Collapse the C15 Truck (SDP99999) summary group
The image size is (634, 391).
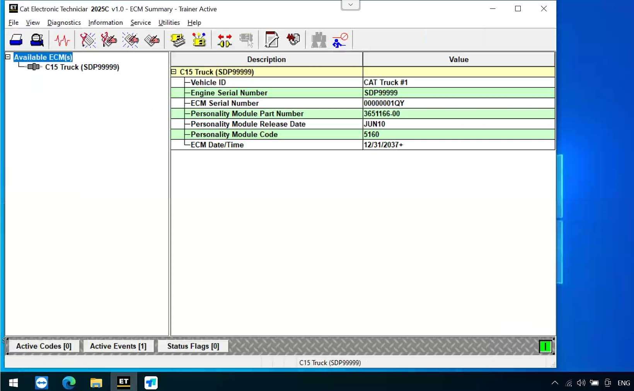(174, 72)
